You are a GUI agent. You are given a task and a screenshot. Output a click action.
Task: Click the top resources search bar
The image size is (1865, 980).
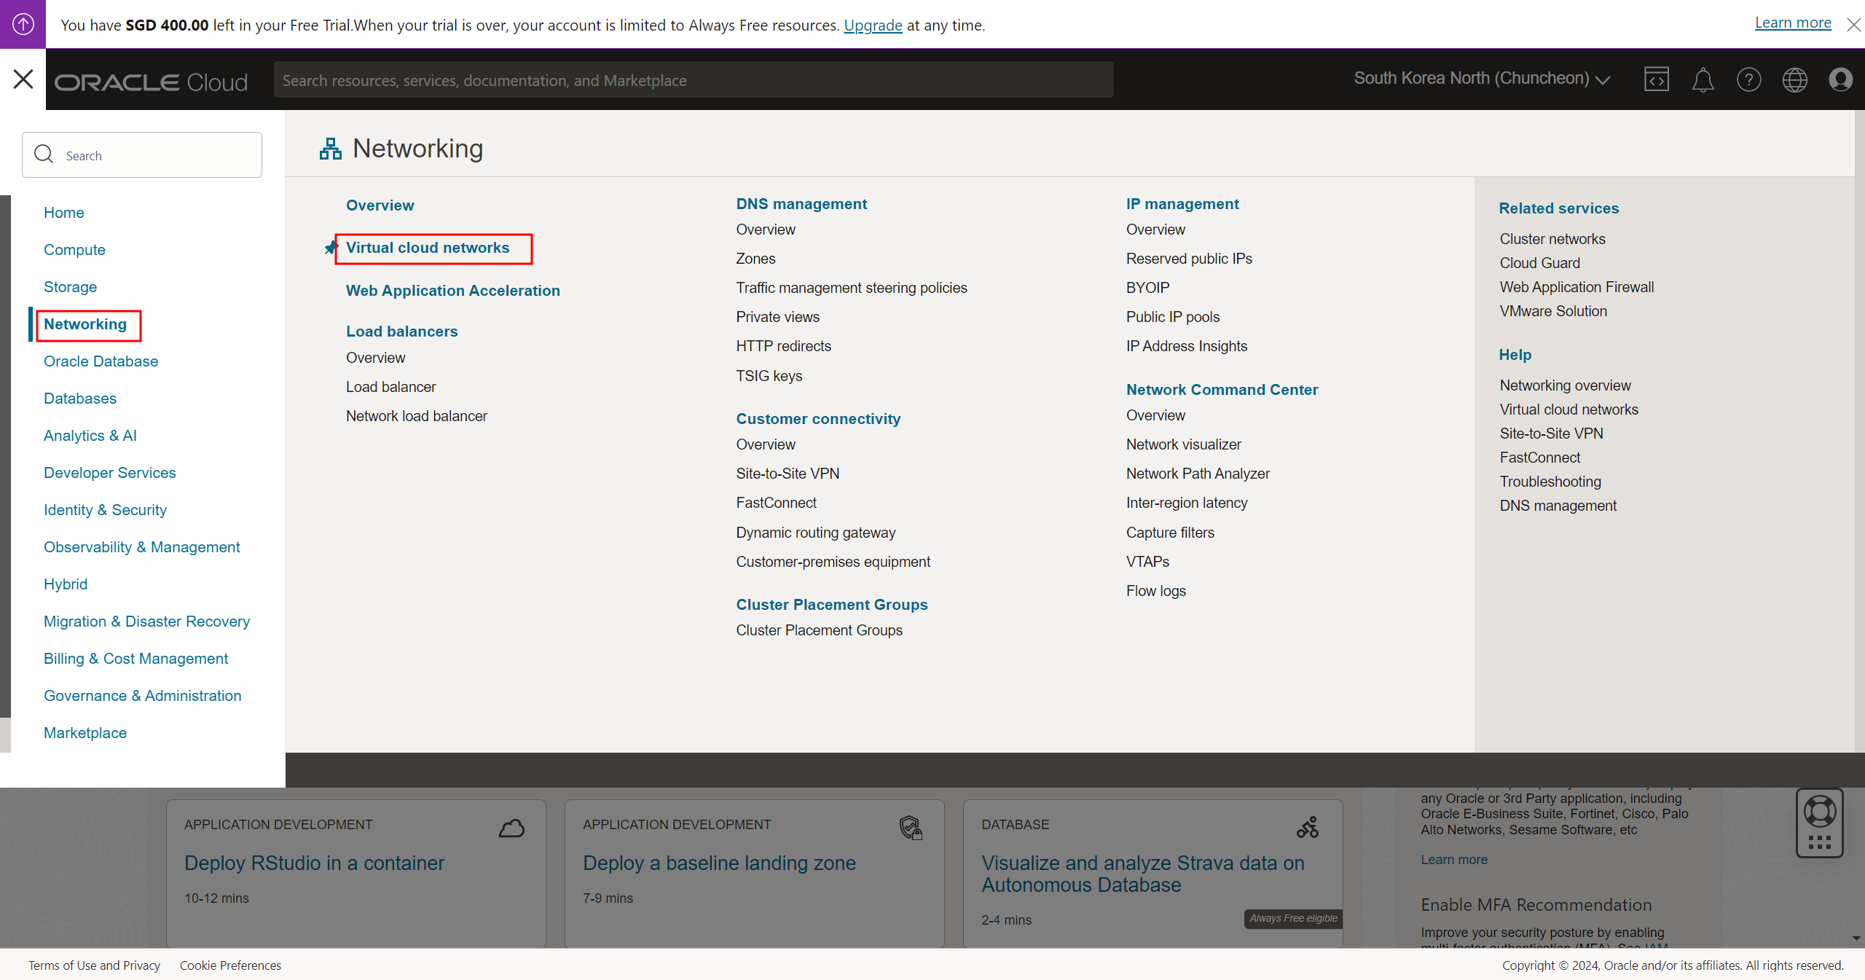click(x=692, y=80)
